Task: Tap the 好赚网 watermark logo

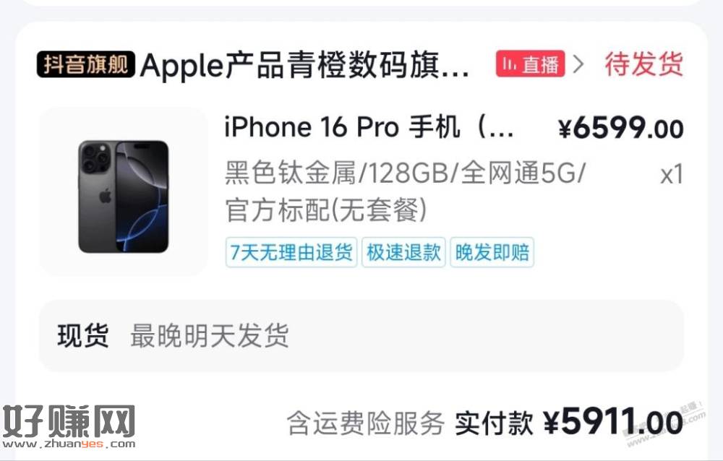Action: point(69,421)
